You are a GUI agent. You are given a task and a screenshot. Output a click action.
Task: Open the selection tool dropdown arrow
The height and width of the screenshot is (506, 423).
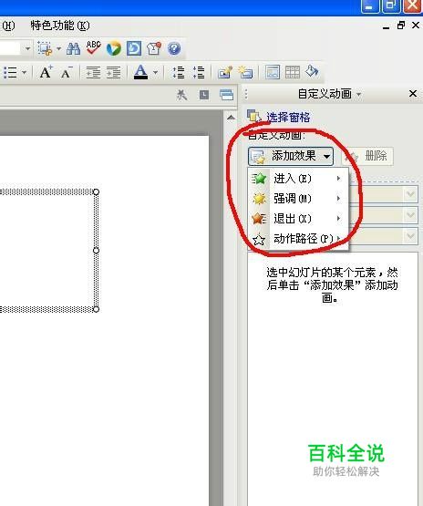pos(58,48)
